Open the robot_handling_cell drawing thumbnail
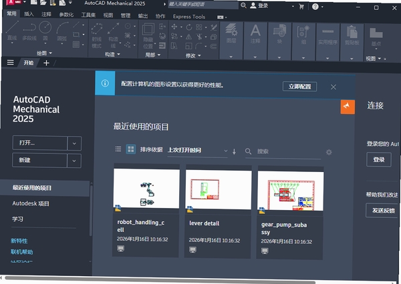Viewport: 401px width, 284px height. 146,188
